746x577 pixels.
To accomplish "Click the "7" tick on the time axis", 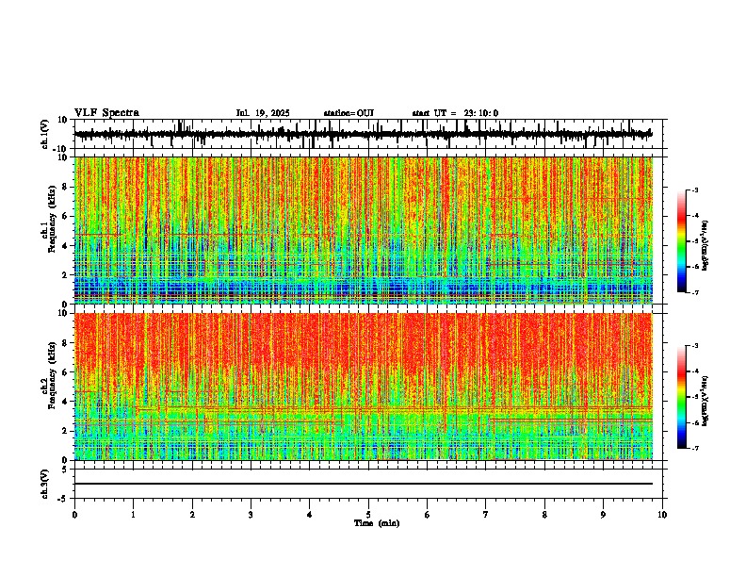I will pos(486,515).
